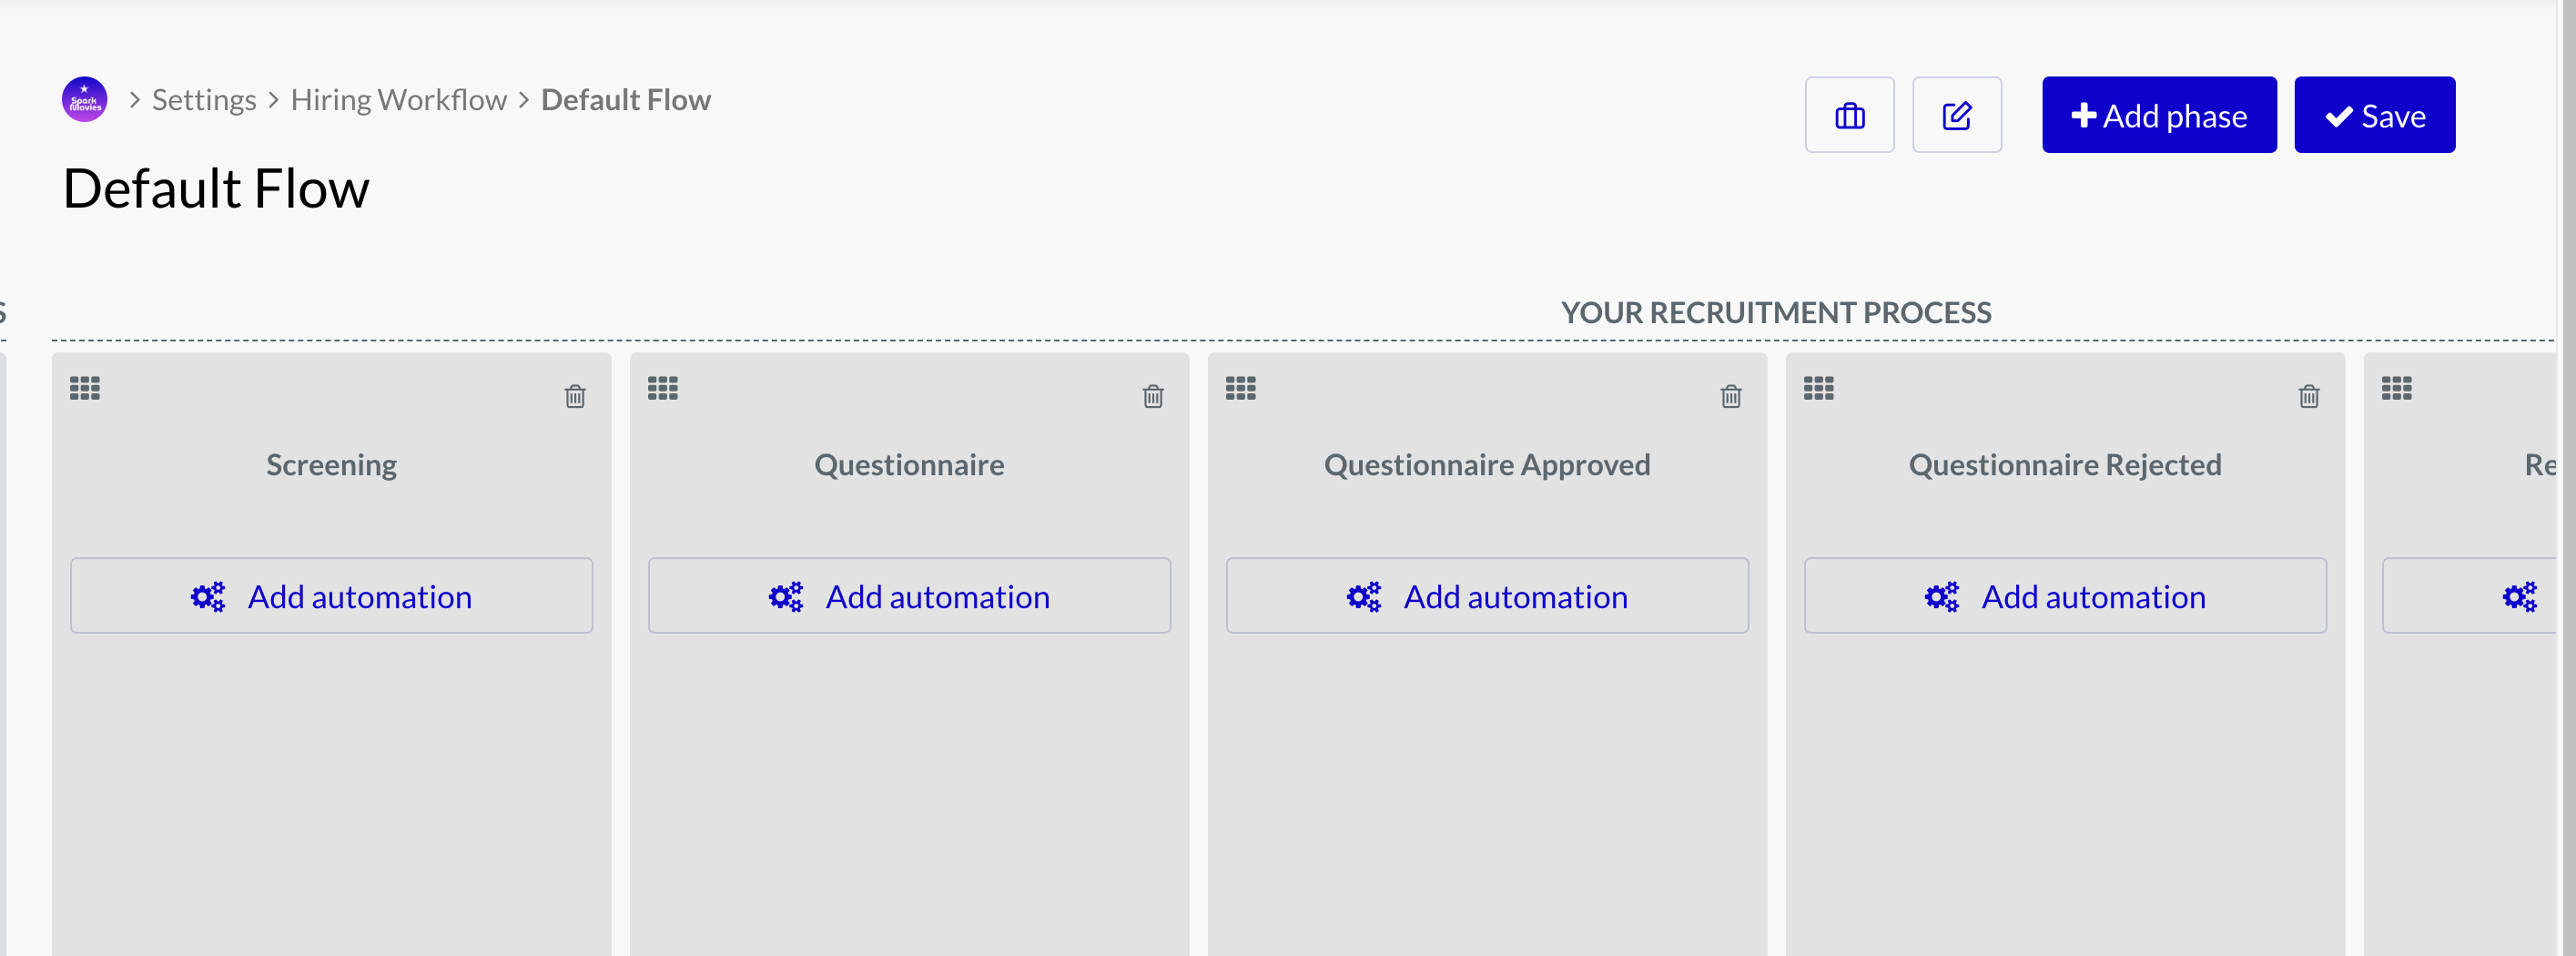Delete the Questionnaire phase with trash icon
Viewport: 2576px width, 956px height.
click(1153, 396)
